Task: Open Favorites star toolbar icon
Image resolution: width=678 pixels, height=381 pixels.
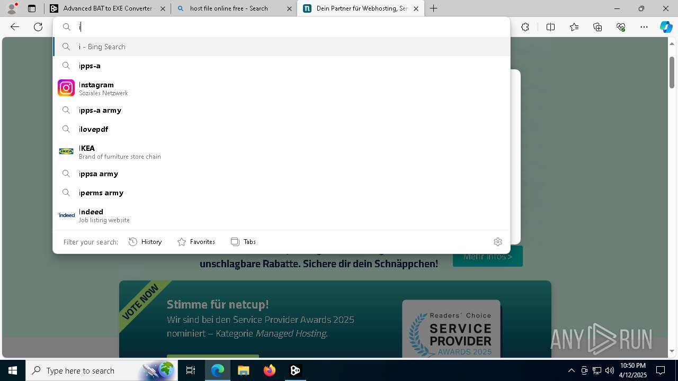Action: [x=574, y=27]
